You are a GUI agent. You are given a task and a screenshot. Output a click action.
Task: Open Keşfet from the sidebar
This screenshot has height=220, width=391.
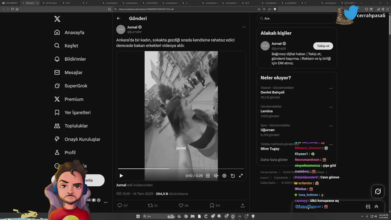point(66,46)
